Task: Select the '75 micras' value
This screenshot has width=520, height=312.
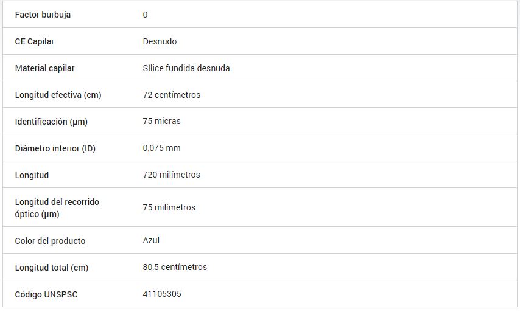Action: [x=162, y=121]
